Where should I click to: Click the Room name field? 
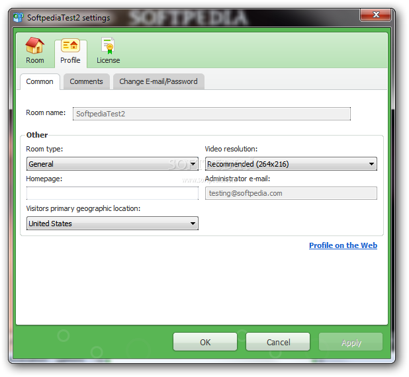pyautogui.click(x=212, y=114)
